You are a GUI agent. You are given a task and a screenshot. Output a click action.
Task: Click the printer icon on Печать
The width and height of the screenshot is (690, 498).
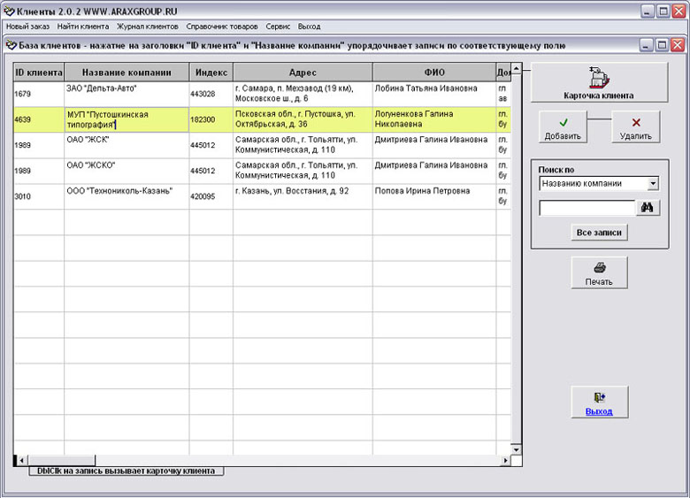(600, 267)
